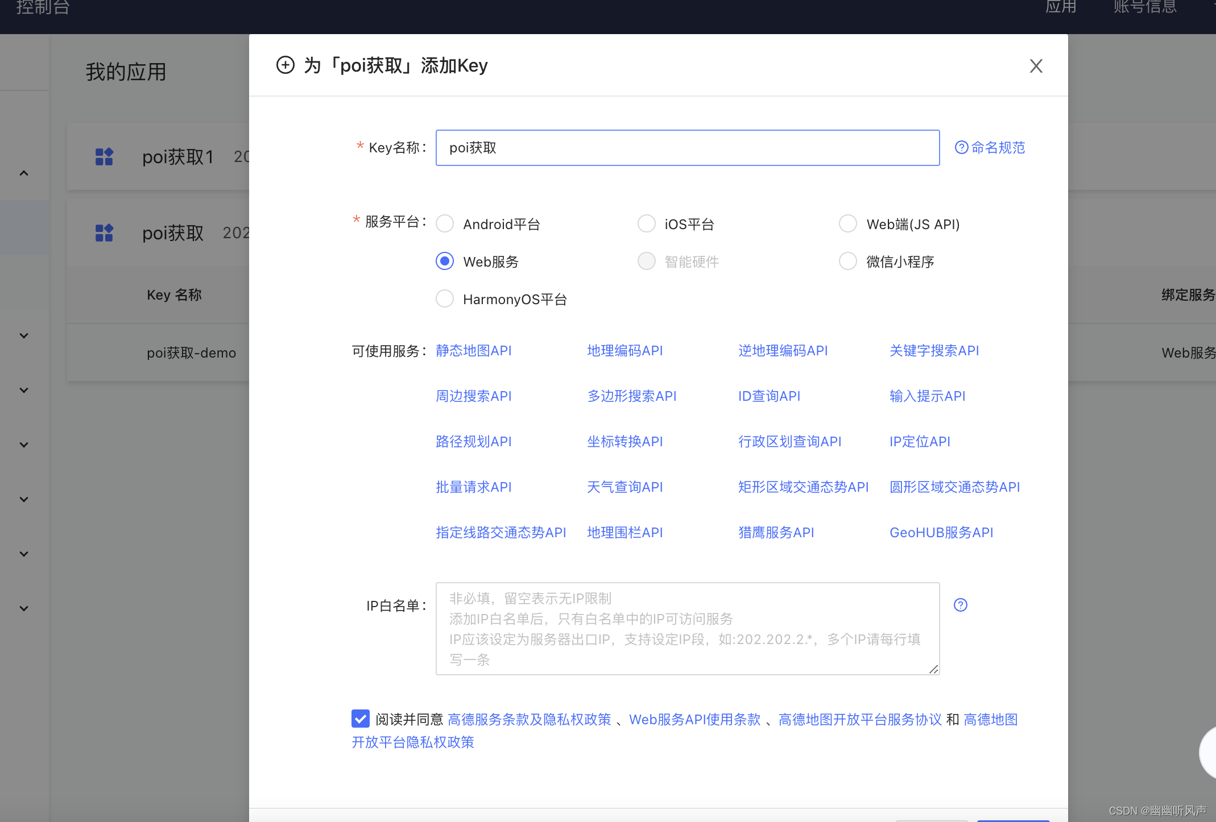Viewport: 1216px width, 822px height.
Task: Open the 高德服务条款及隐私权政策 link
Action: 528,719
